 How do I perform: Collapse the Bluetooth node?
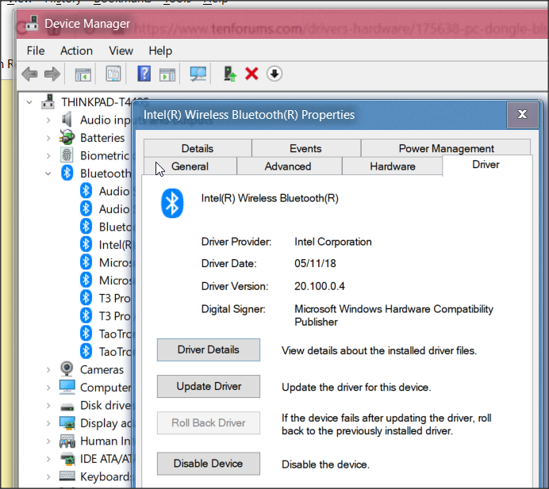(x=48, y=174)
